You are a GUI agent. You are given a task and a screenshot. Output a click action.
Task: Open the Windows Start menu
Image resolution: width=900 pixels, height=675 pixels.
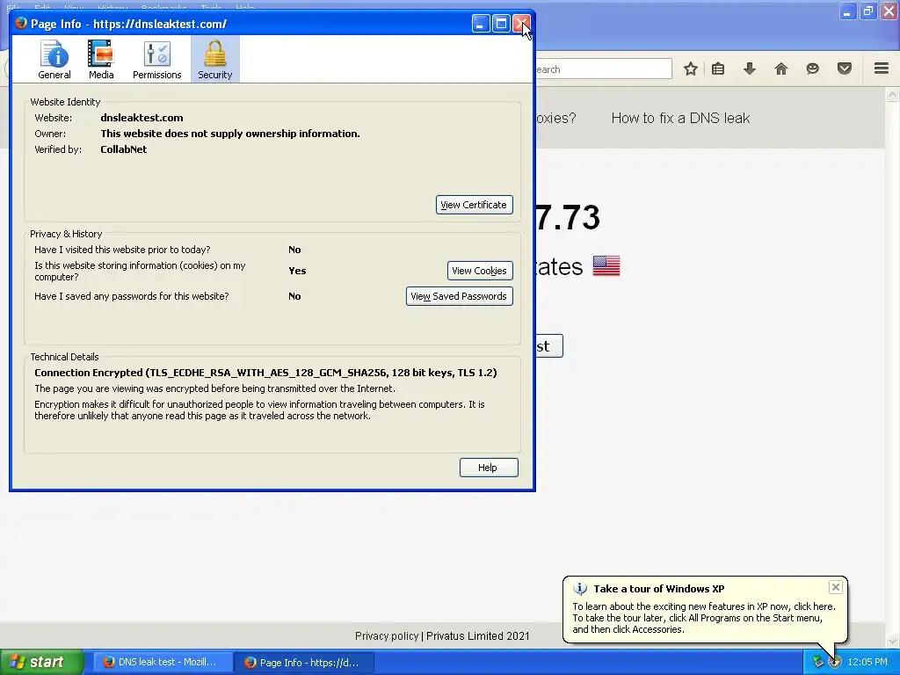click(x=41, y=662)
